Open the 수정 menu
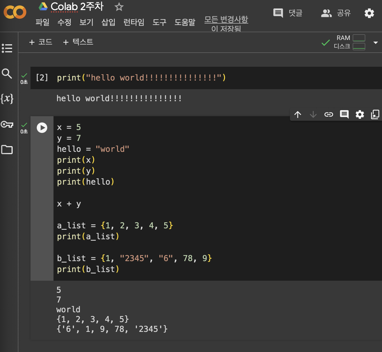382x352 pixels. [x=64, y=22]
